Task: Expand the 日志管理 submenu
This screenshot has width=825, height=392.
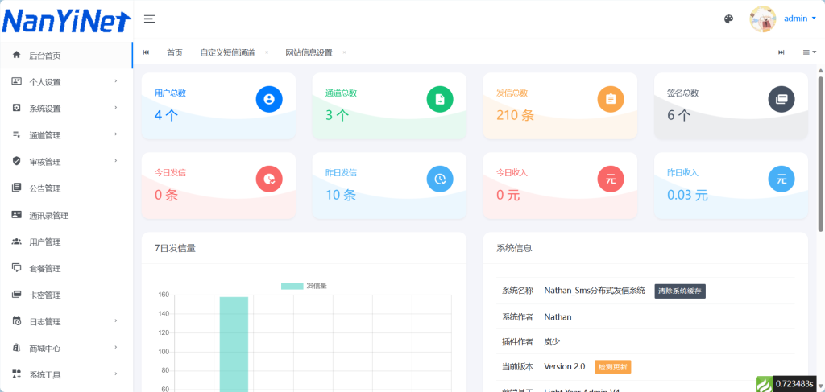Action: pyautogui.click(x=116, y=321)
